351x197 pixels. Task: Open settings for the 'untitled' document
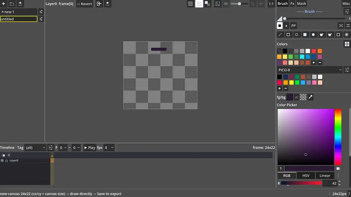(41, 19)
